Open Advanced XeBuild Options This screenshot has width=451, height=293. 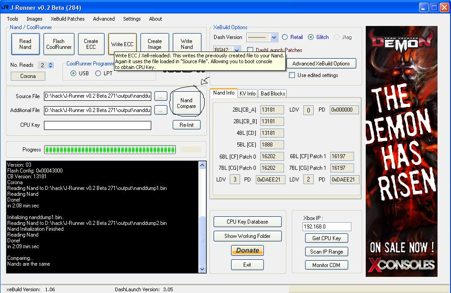(x=321, y=64)
